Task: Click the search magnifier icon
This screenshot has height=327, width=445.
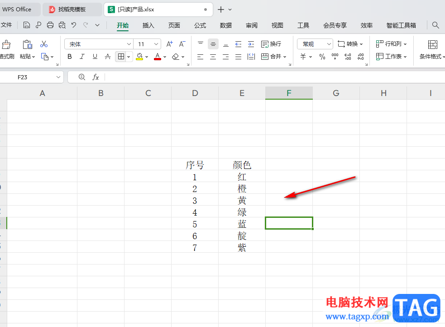Action: [435, 25]
